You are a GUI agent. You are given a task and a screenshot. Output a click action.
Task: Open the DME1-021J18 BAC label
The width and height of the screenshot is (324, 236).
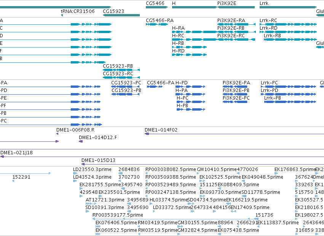16,153
